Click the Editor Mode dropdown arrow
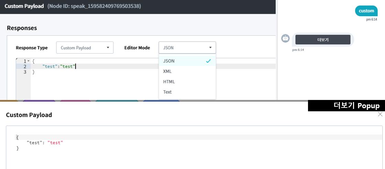This screenshot has width=385, height=169. pyautogui.click(x=210, y=48)
